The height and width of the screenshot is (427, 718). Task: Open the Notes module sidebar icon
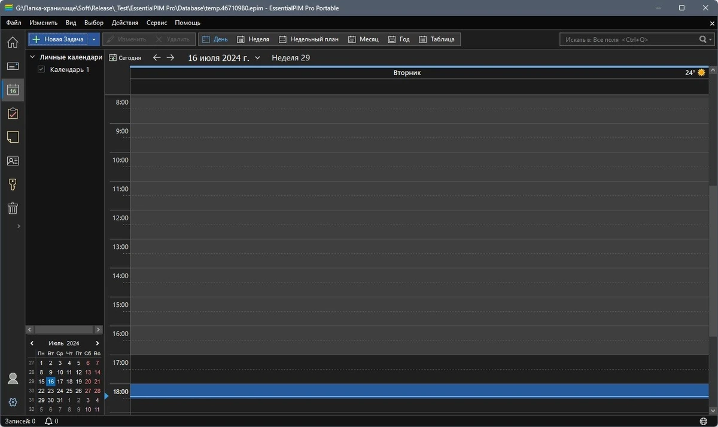[13, 137]
